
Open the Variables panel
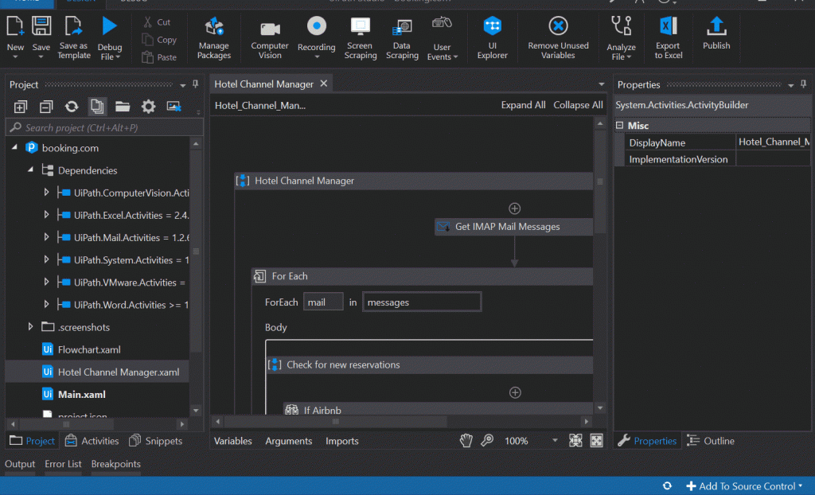click(x=233, y=441)
